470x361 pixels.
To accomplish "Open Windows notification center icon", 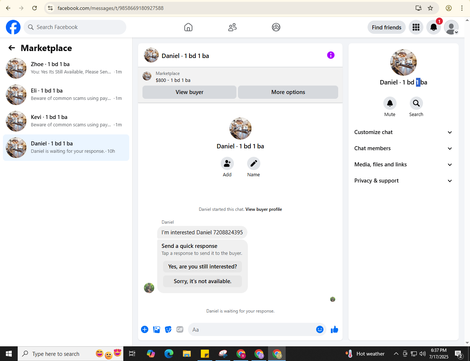I will [459, 354].
